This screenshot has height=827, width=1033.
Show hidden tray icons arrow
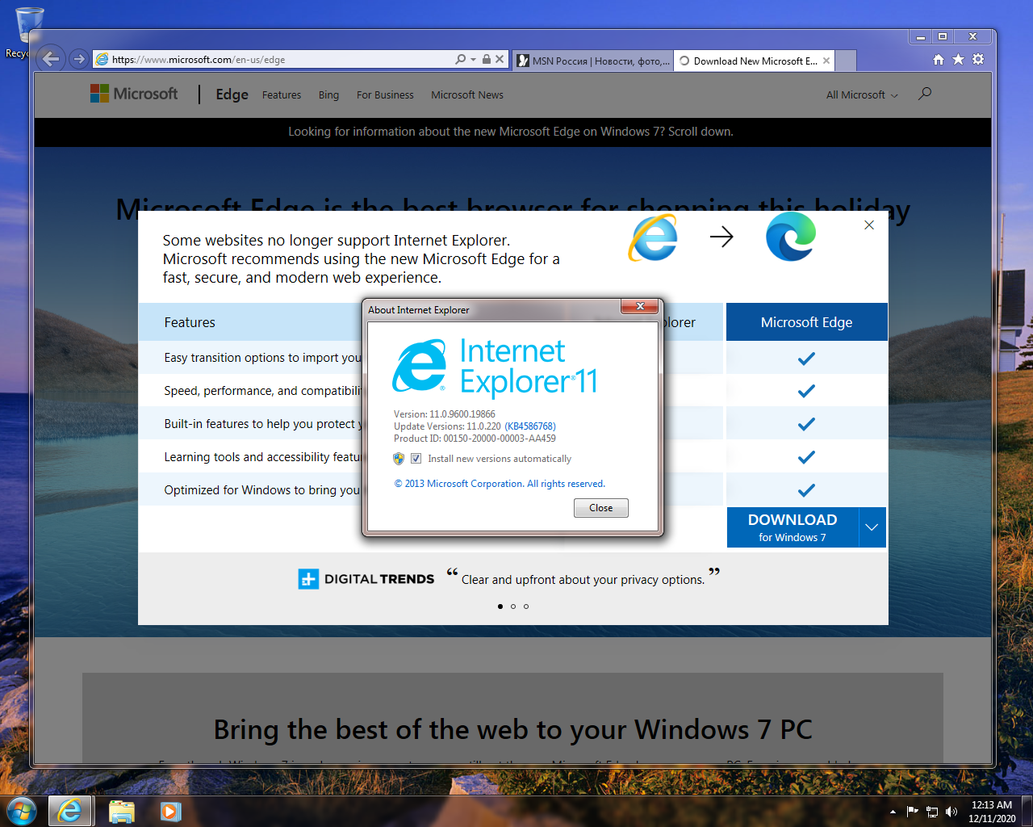pyautogui.click(x=893, y=812)
